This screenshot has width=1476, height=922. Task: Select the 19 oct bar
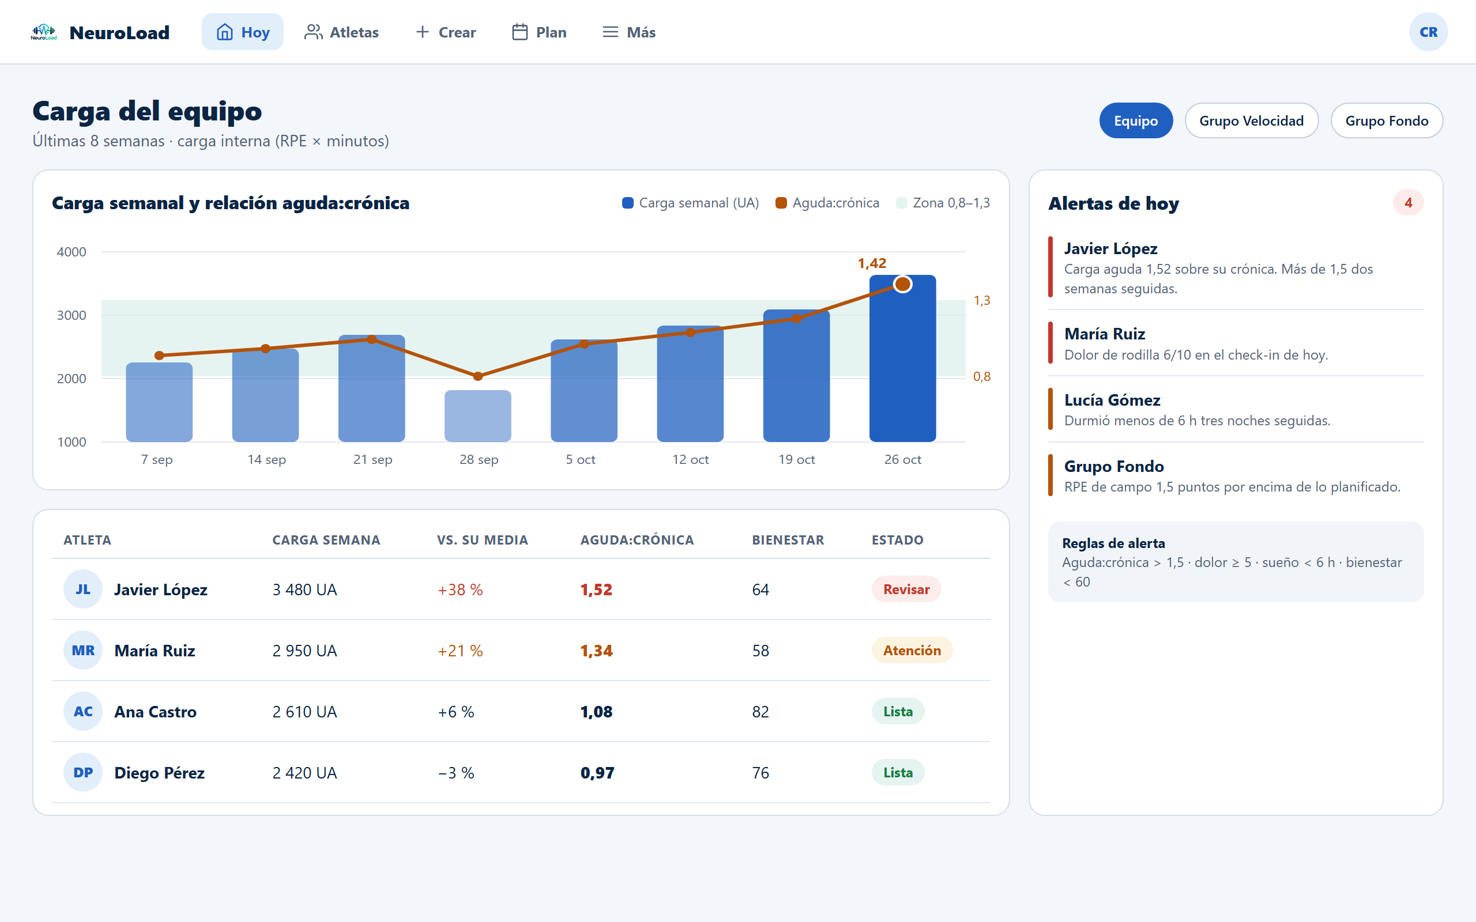click(x=796, y=376)
